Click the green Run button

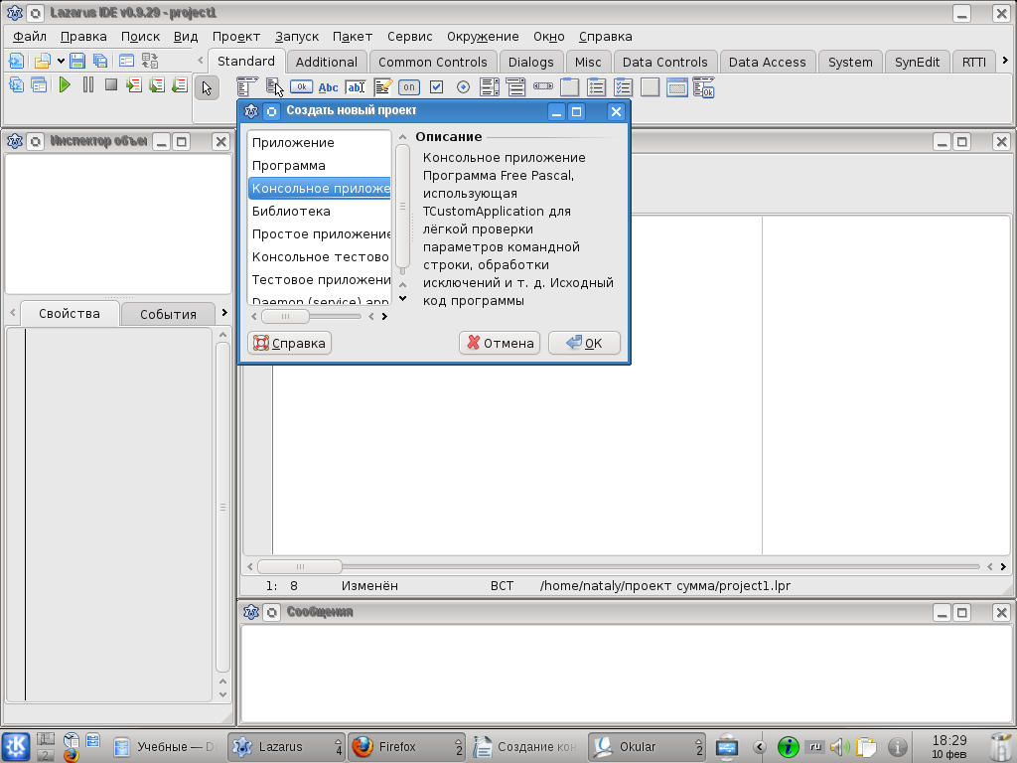coord(65,85)
